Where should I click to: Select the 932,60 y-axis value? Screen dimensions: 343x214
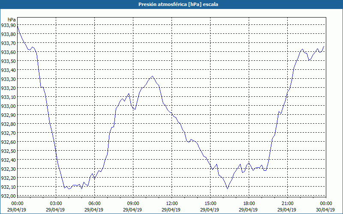click(x=8, y=142)
